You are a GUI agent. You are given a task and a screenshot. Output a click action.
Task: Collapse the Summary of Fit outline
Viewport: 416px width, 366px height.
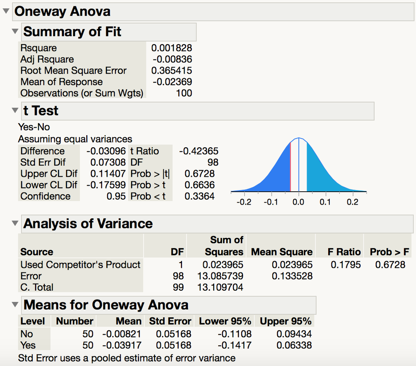15,31
